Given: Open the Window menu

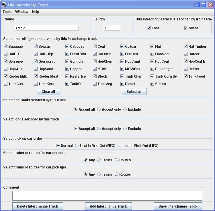Looking at the screenshot, I should click(x=22, y=12).
